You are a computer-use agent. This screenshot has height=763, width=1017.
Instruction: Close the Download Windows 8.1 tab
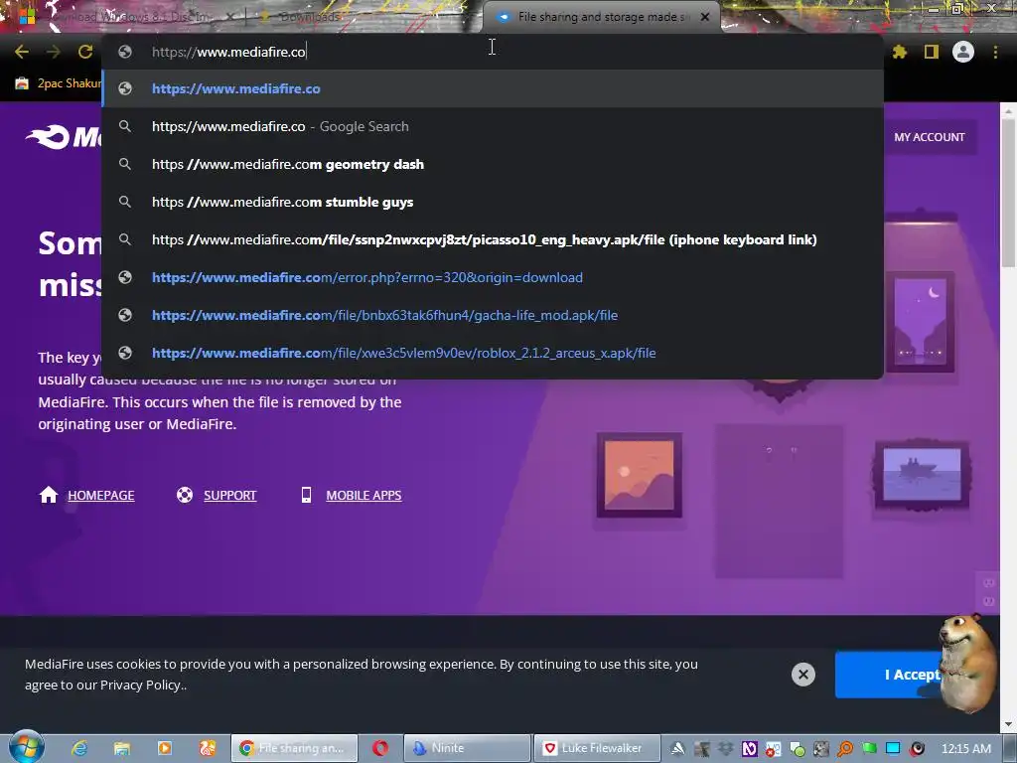coord(229,17)
